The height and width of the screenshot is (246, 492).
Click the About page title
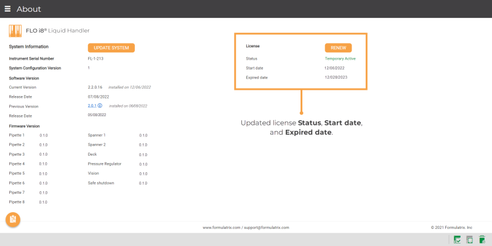tap(29, 9)
